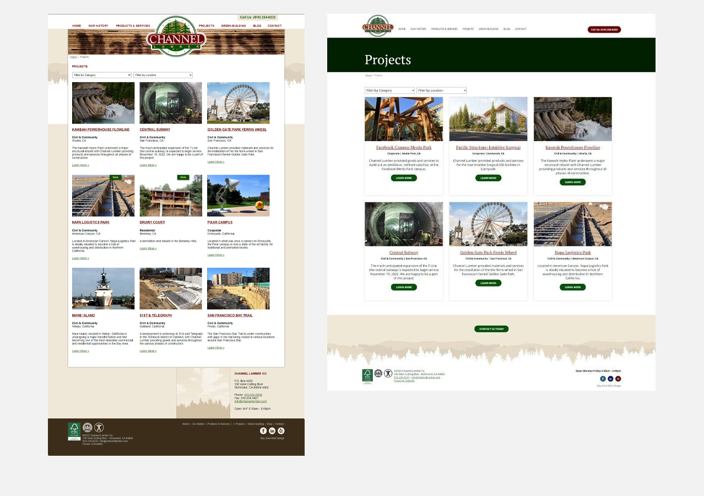Click the LinkedIn icon in the brown footer

point(272,431)
